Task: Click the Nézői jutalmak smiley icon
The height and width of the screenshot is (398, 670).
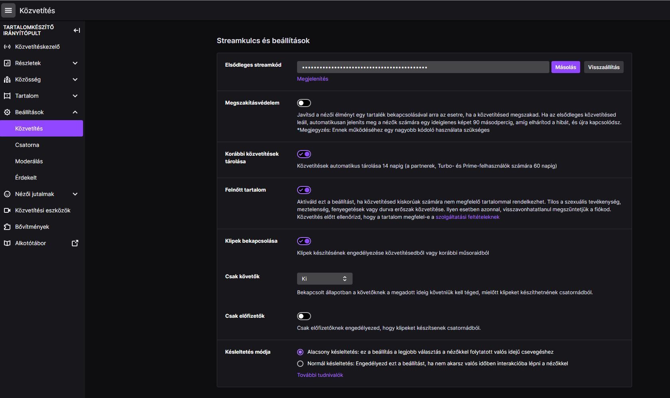Action: (x=7, y=194)
